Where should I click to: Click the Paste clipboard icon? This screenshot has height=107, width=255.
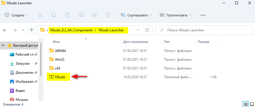click(68, 15)
